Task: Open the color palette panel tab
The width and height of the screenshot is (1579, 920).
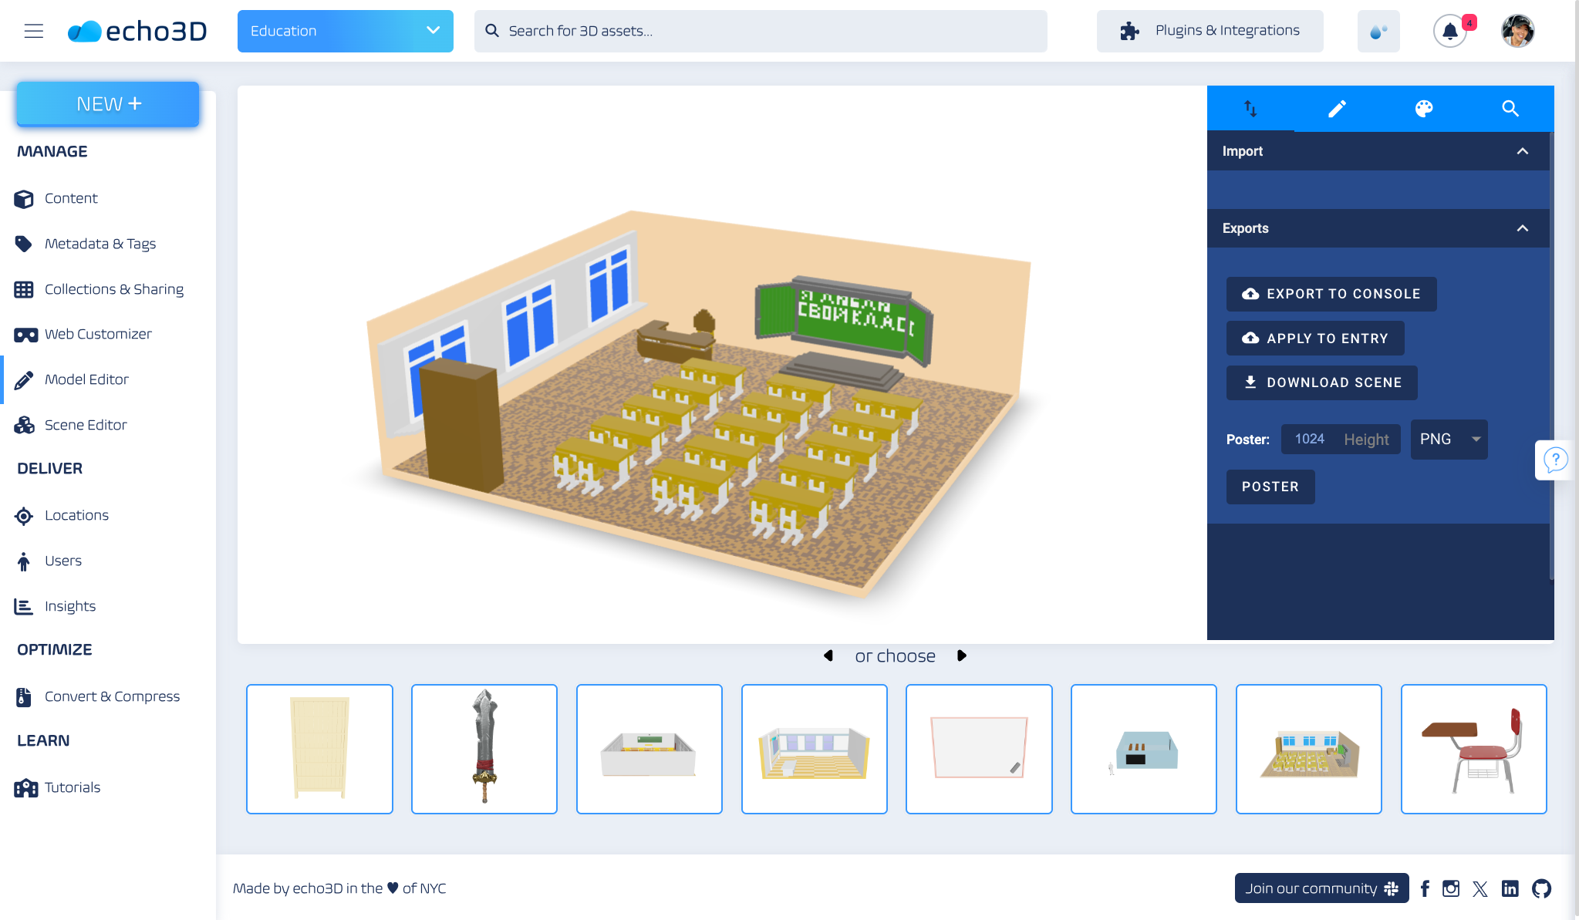Action: click(1423, 108)
